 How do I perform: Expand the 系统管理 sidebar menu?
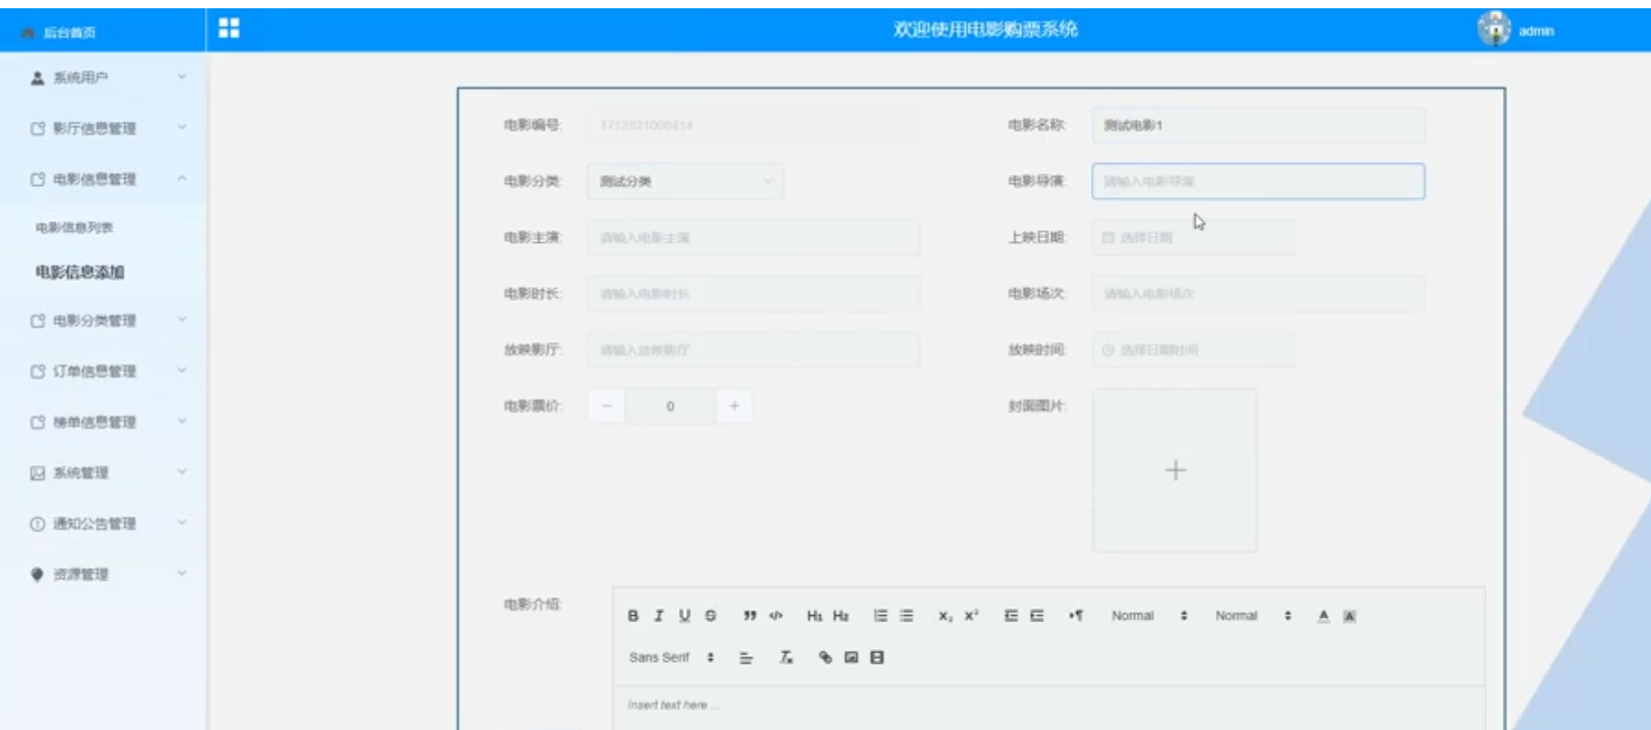103,472
